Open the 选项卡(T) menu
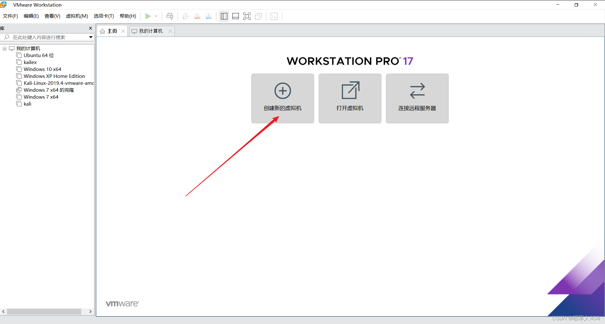 (x=104, y=16)
